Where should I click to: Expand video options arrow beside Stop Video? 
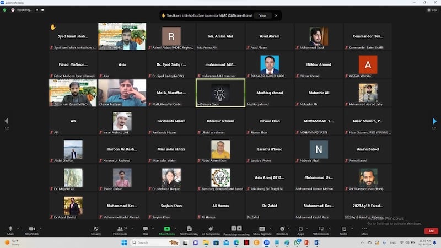pyautogui.click(x=42, y=228)
